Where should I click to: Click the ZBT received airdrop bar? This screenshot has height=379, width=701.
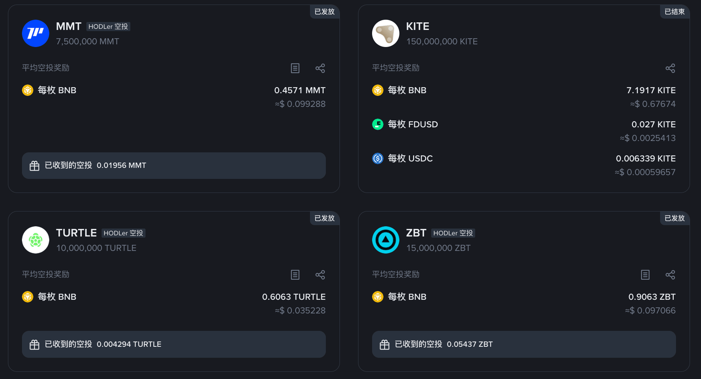click(524, 344)
